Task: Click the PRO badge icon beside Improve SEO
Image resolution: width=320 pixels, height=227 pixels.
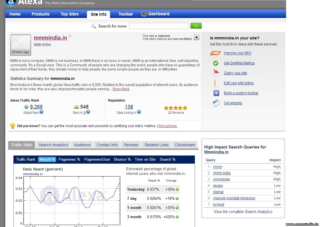Action: click(216, 53)
